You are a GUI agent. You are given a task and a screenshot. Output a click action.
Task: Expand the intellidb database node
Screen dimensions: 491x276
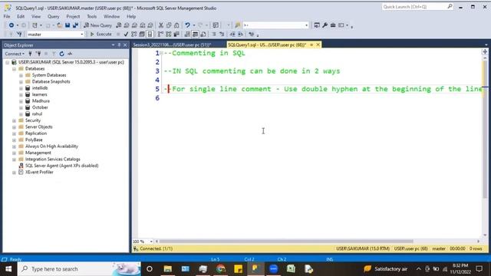pos(21,88)
